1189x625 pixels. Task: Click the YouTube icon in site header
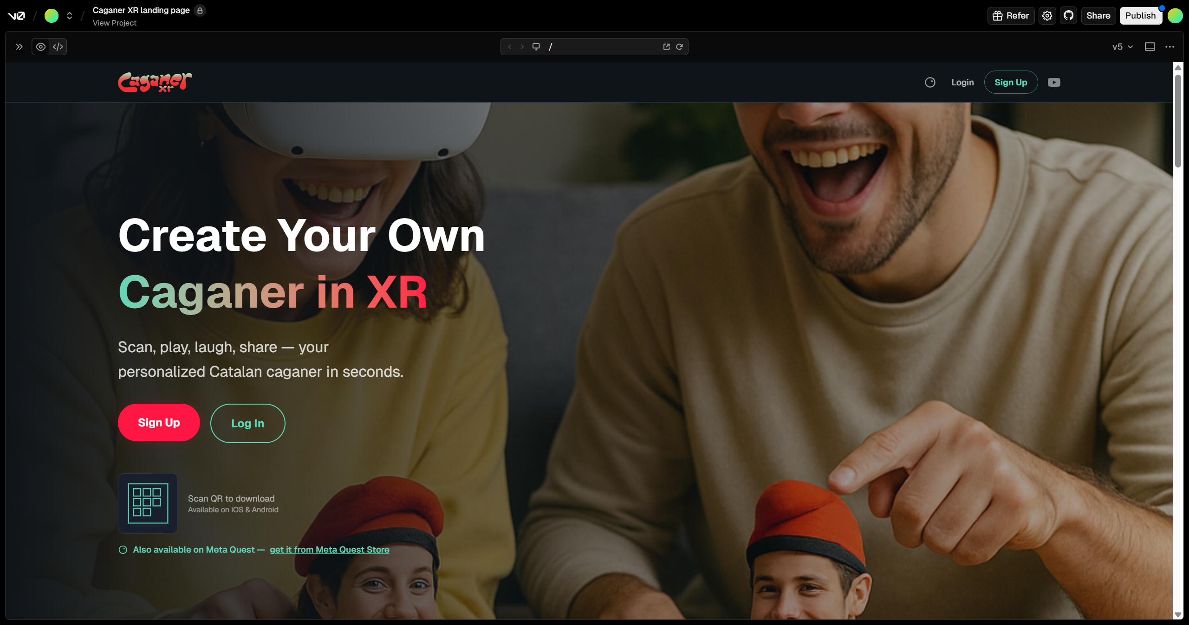click(1053, 83)
